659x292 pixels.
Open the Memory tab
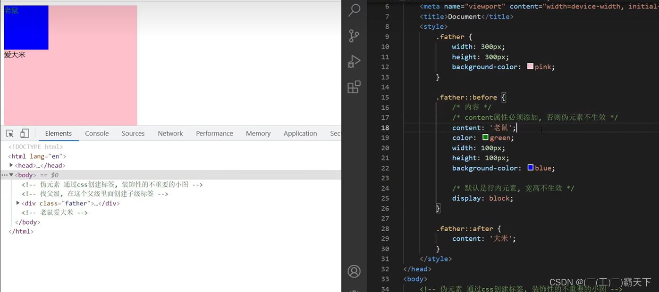pos(258,134)
